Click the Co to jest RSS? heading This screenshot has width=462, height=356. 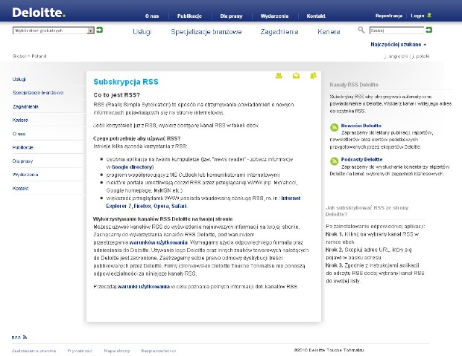tap(117, 95)
